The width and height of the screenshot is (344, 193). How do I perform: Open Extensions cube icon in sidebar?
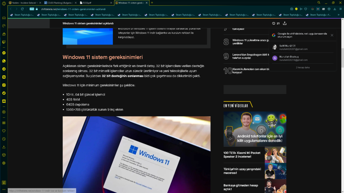(x=4, y=155)
